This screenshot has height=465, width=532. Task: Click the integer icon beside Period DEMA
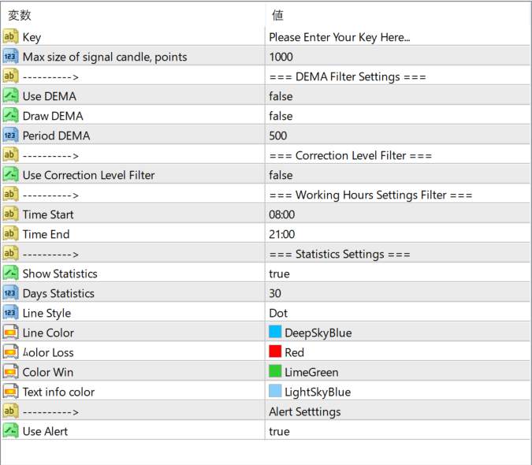(10, 135)
